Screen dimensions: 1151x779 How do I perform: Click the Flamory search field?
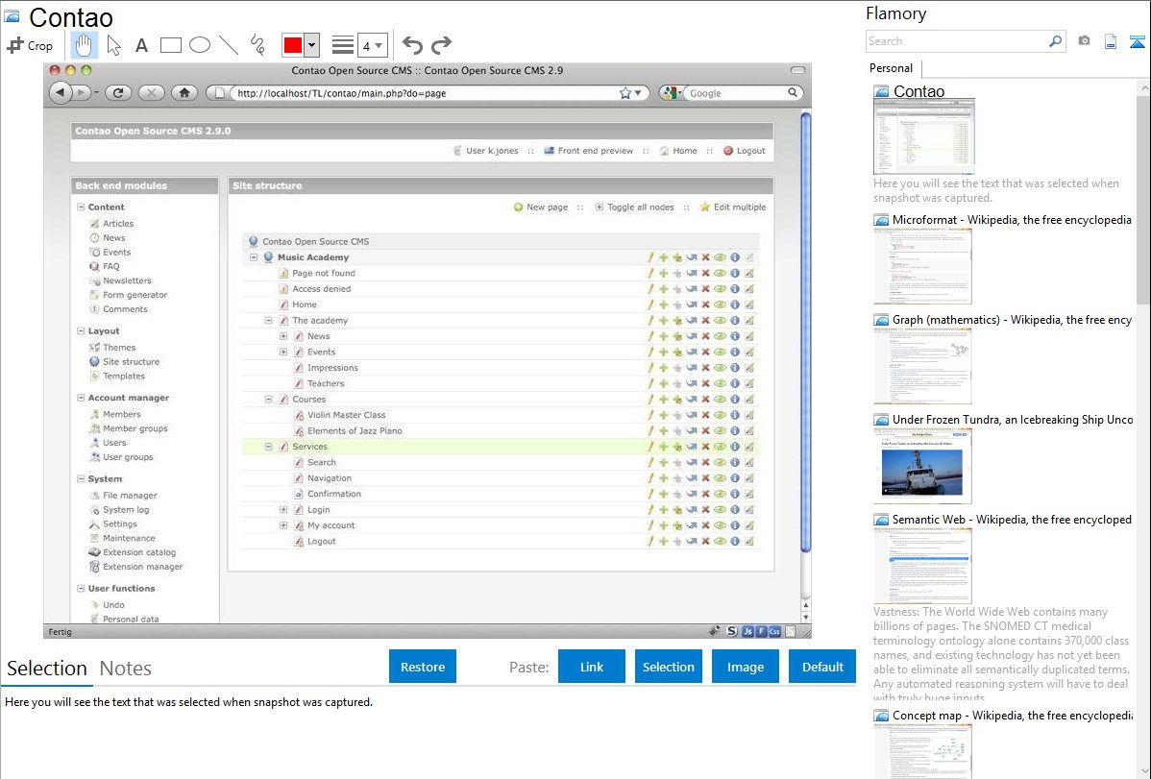tap(956, 41)
